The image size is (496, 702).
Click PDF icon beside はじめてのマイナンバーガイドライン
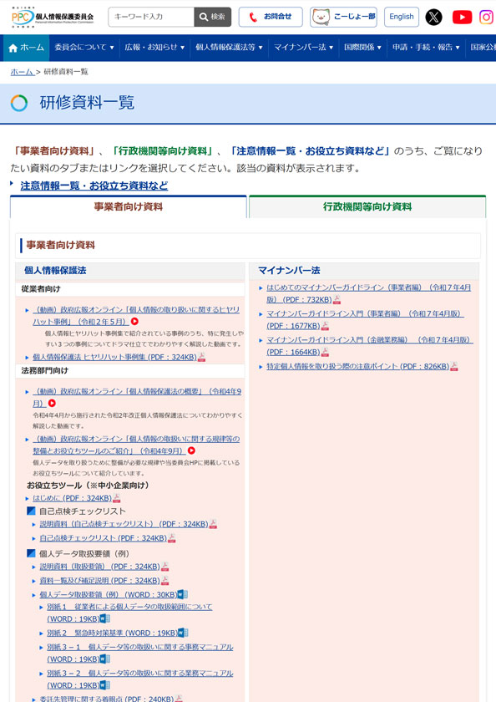(x=337, y=299)
